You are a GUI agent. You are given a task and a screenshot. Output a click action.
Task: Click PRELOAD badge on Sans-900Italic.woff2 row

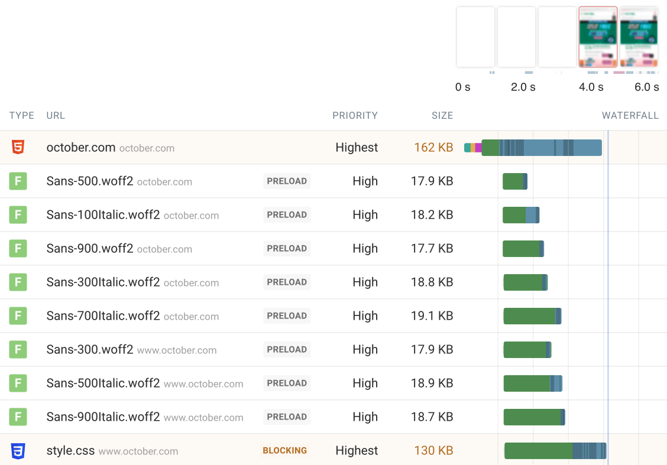point(287,417)
